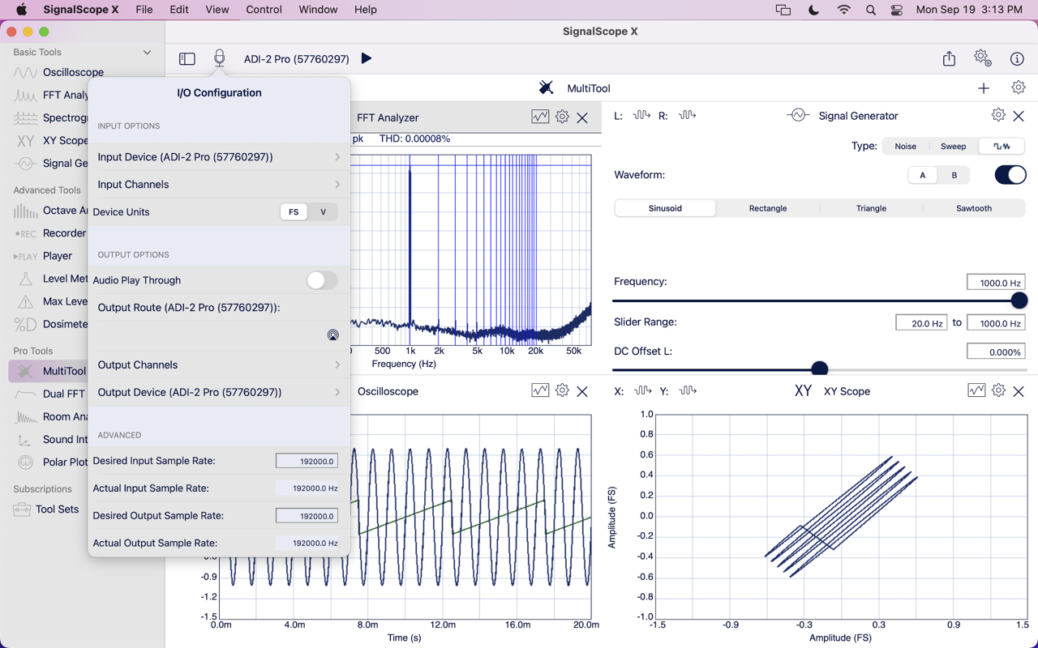
Task: Choose Rectangle waveform tab
Action: point(768,208)
